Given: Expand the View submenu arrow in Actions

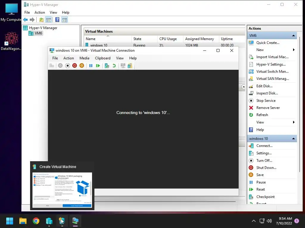Looking at the screenshot, I should (293, 122).
